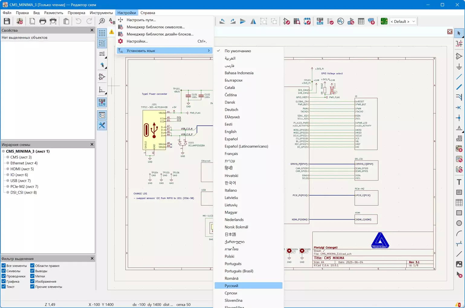
Task: Choose Русский from language list
Action: [231, 286]
